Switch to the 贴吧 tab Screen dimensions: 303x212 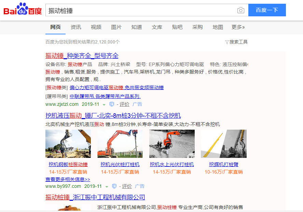tap(177, 27)
